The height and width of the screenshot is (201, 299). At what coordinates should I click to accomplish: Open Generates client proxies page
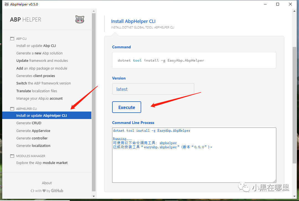[35, 76]
